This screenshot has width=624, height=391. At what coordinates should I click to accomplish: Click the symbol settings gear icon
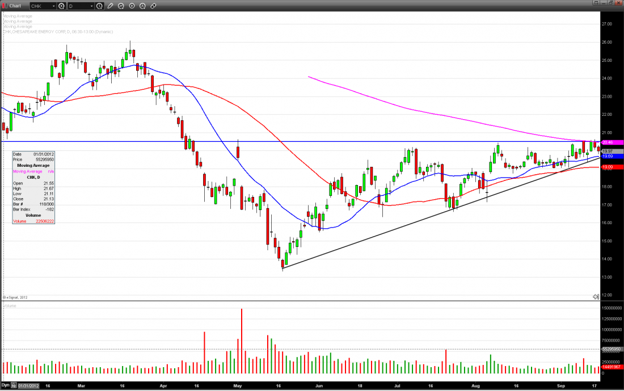61,6
